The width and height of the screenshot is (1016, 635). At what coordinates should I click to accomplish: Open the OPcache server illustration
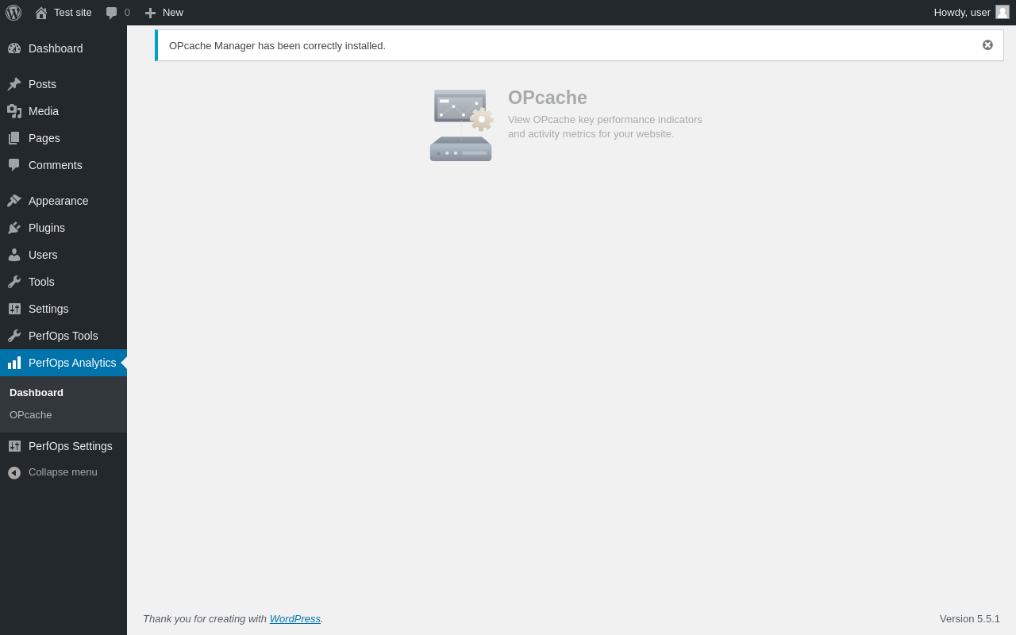461,125
